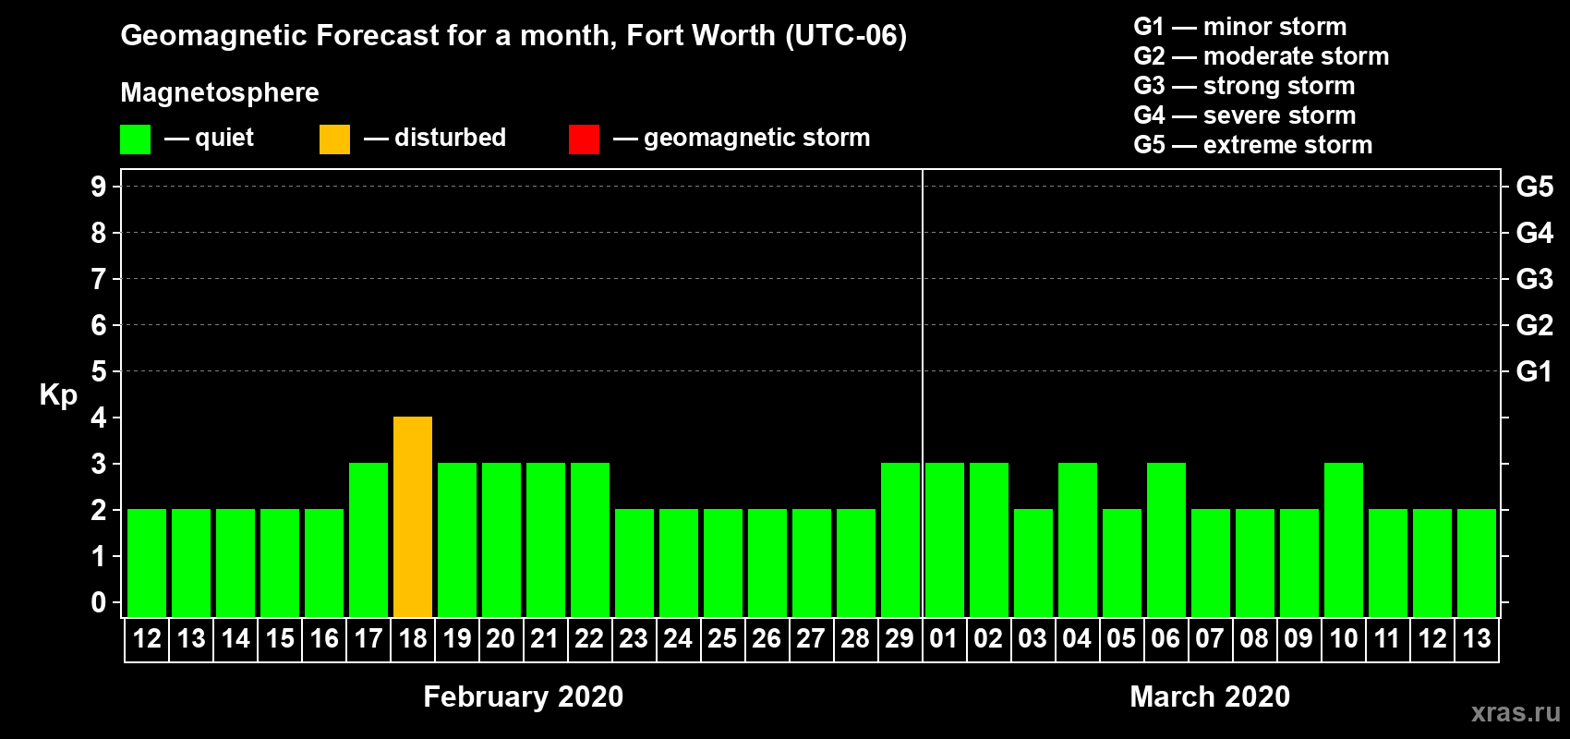This screenshot has width=1570, height=739.
Task: Select the green bar above February 17
Action: coord(368,540)
